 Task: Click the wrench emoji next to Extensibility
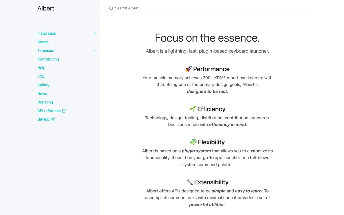coord(189,182)
